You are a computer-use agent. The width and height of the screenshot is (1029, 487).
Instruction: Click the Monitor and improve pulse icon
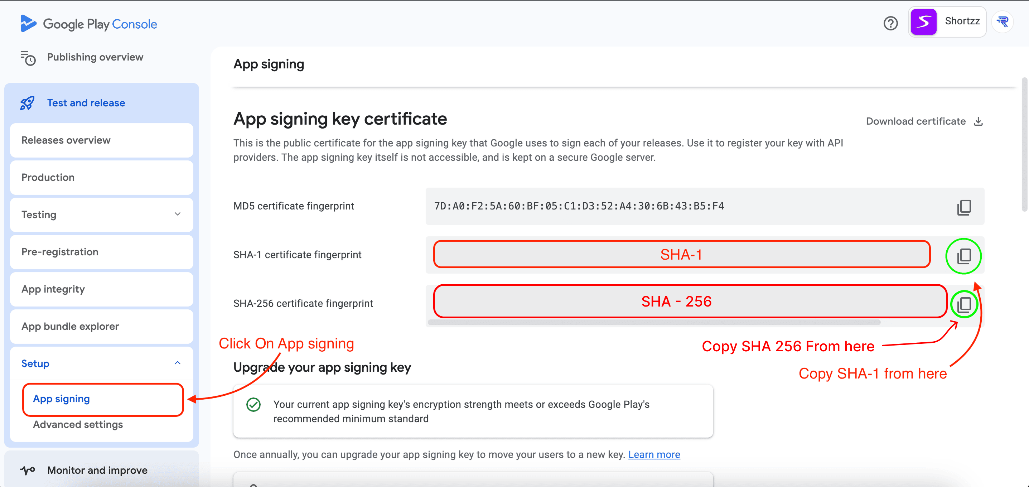pos(28,470)
